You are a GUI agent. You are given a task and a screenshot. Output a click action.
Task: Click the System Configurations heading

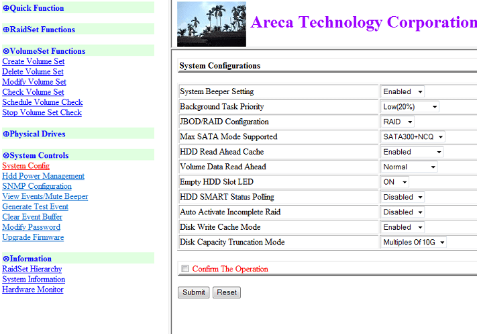[x=219, y=65]
